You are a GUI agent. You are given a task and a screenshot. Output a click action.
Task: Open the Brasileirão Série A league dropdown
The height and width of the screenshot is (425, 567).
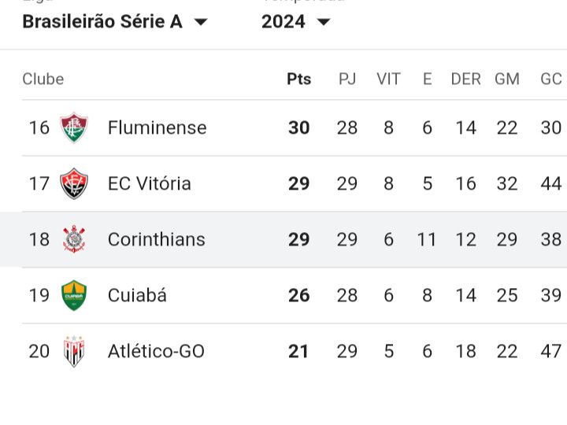click(x=115, y=22)
